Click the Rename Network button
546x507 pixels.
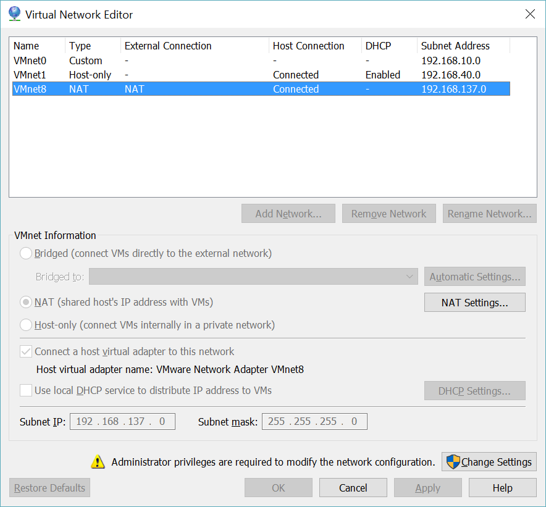[x=489, y=214]
